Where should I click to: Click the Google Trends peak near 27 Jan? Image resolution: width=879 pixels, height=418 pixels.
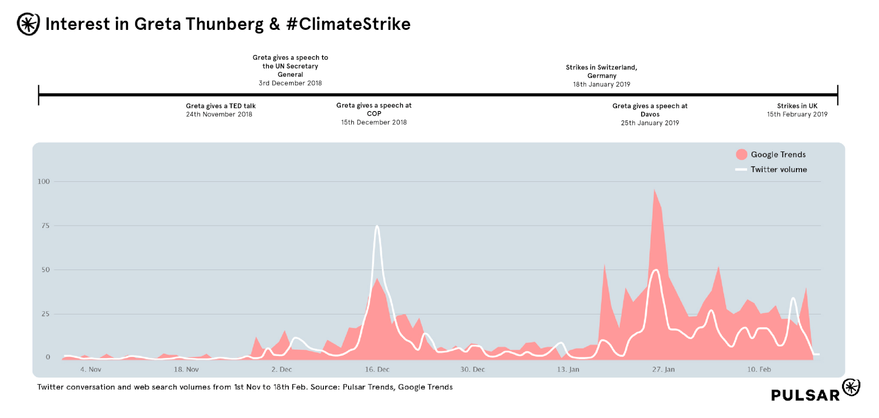pyautogui.click(x=654, y=190)
